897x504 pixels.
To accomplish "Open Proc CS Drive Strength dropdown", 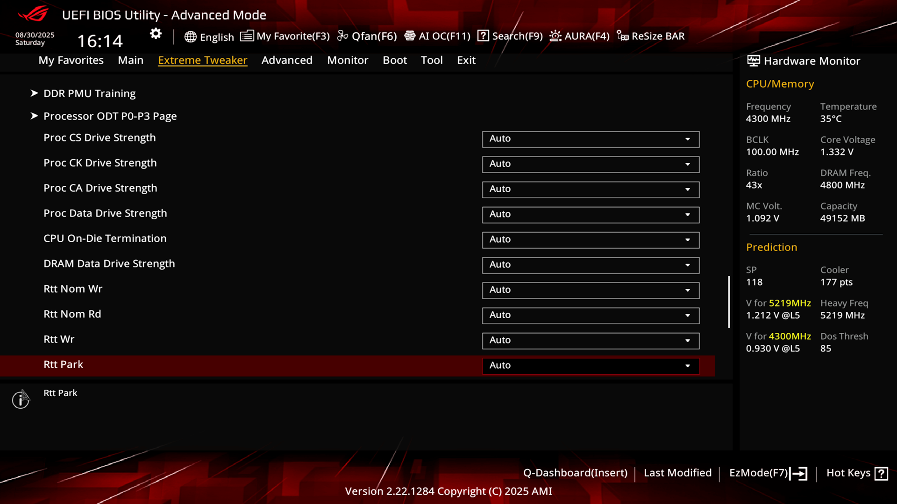I will pos(591,139).
